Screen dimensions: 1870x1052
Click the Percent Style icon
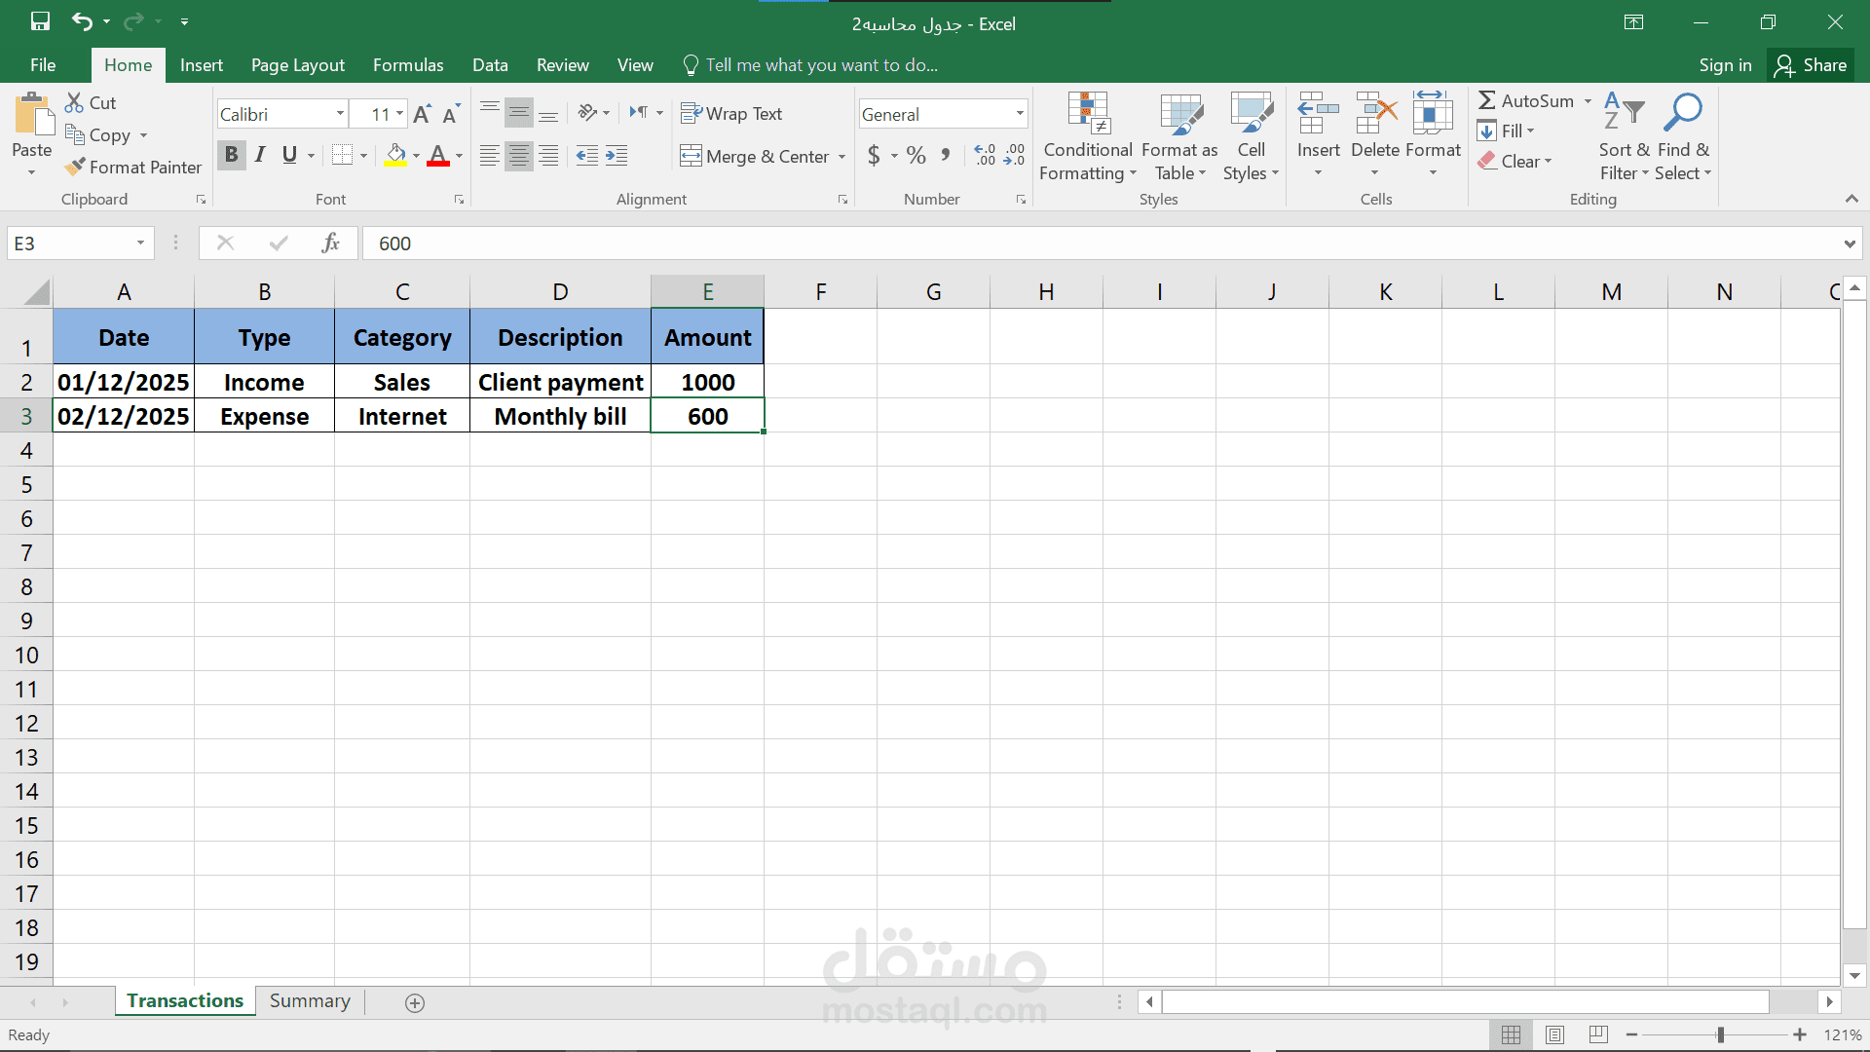916,156
